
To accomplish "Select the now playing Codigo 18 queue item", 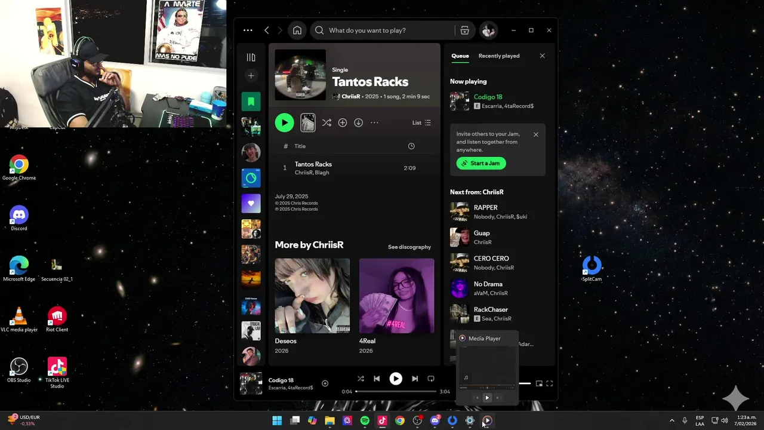I will 498,101.
